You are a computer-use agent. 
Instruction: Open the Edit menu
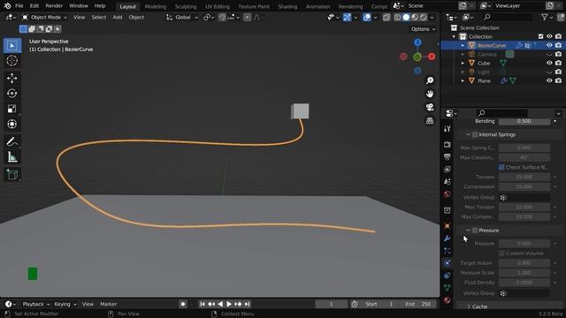tap(34, 6)
